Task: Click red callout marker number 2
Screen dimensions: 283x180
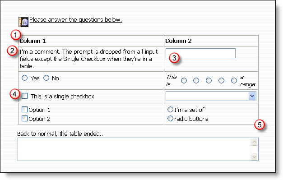Action: click(x=12, y=51)
